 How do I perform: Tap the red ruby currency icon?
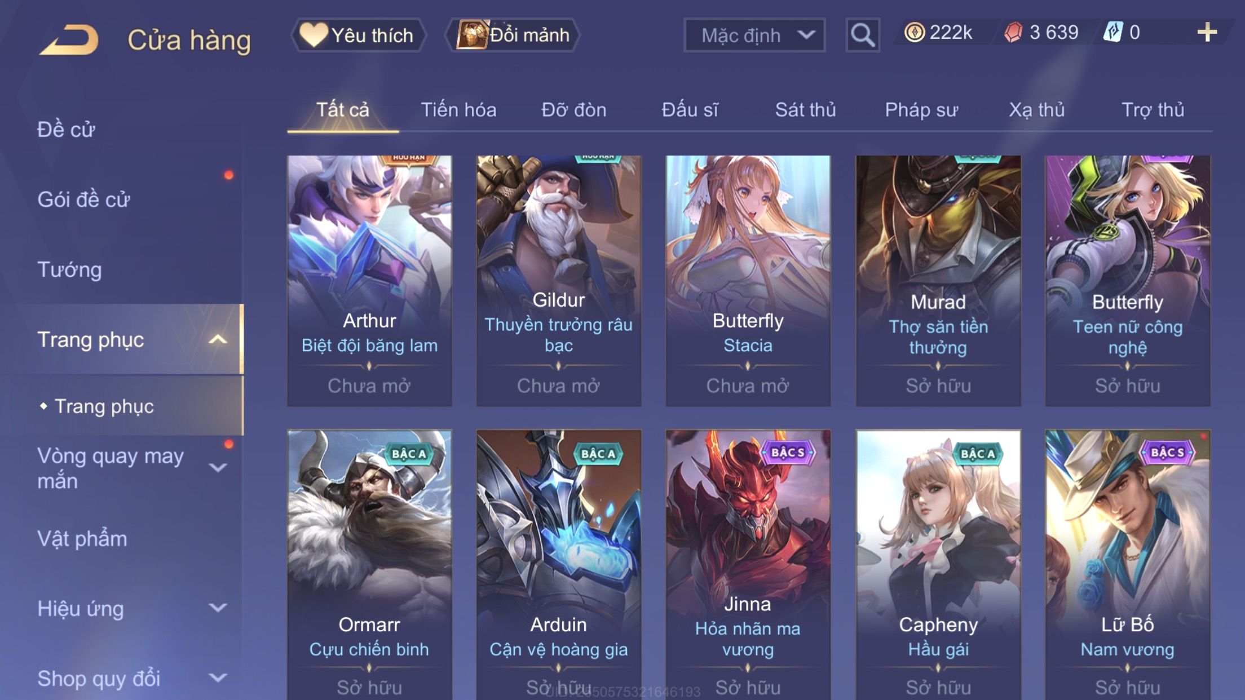coord(1013,32)
